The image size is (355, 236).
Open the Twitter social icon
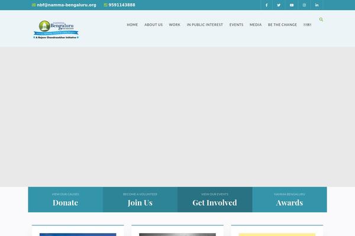[279, 5]
